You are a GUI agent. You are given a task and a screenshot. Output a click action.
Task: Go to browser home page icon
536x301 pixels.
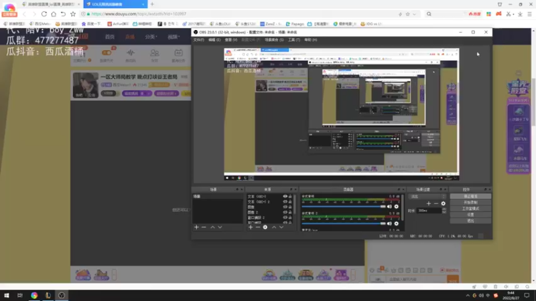(54, 14)
